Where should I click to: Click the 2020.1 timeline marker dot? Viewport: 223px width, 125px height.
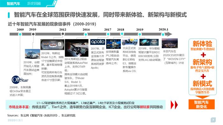pyautogui.click(x=163, y=34)
